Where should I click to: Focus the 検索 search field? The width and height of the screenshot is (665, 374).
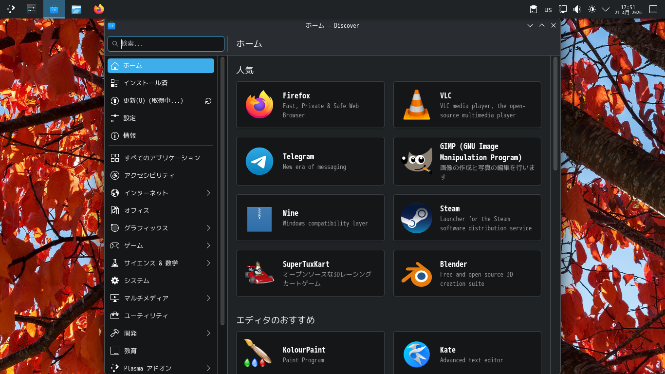(166, 44)
